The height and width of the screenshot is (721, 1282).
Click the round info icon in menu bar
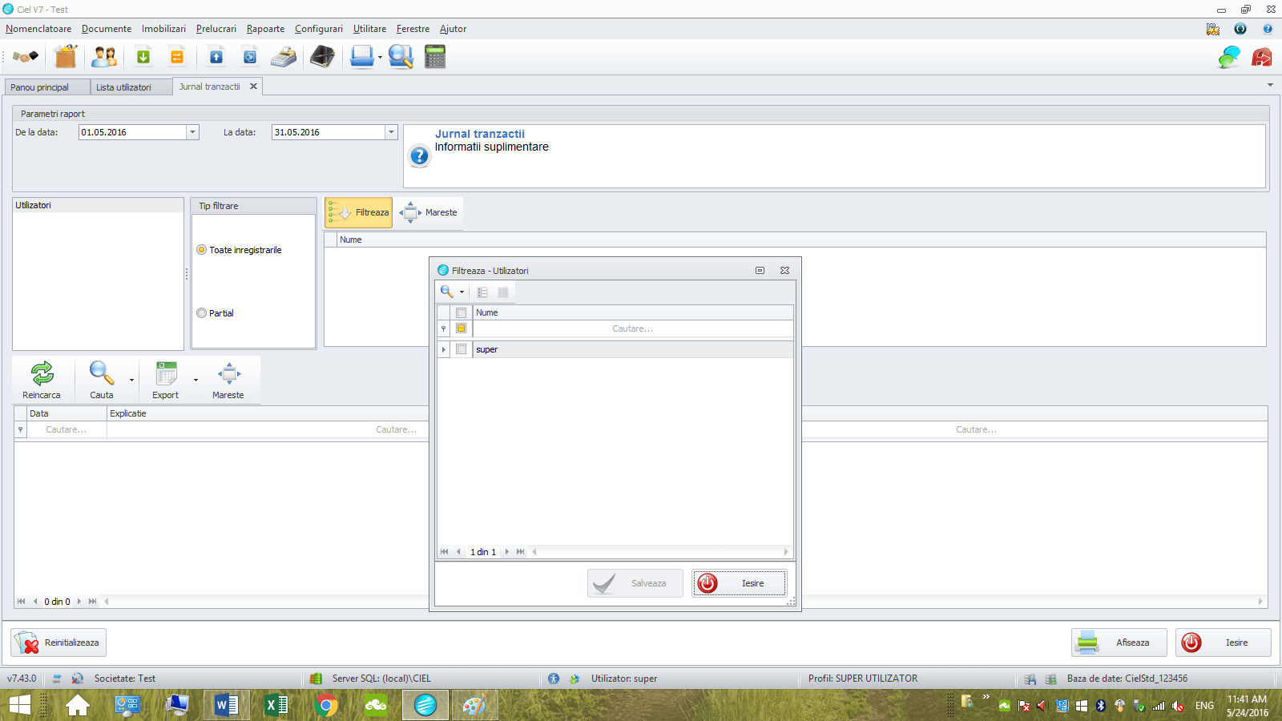point(1240,29)
